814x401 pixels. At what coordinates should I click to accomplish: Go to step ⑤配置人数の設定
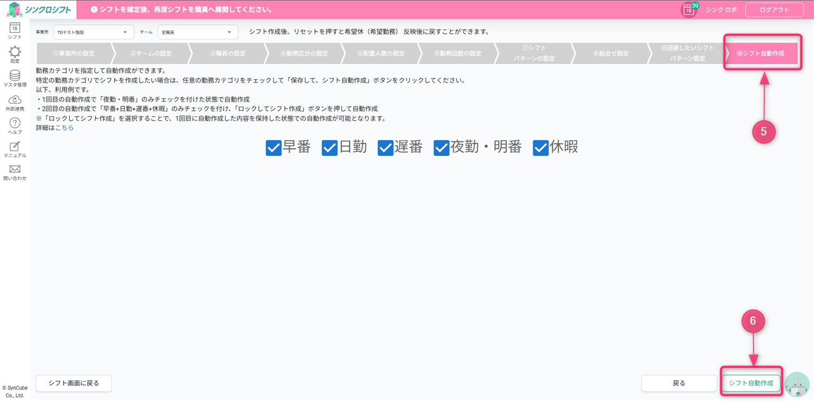pos(381,54)
